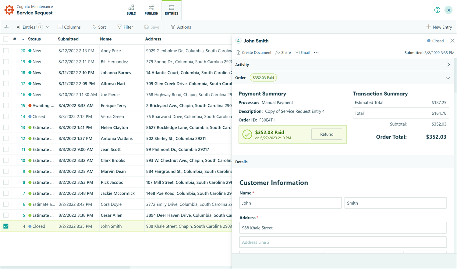Click the Address Line 2 field
The image size is (457, 269).
(343, 242)
